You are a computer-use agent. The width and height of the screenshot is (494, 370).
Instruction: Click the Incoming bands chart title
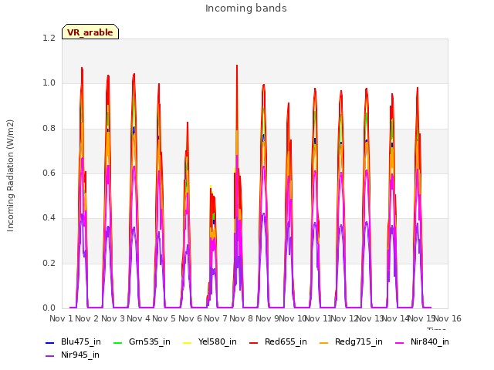pyautogui.click(x=246, y=8)
